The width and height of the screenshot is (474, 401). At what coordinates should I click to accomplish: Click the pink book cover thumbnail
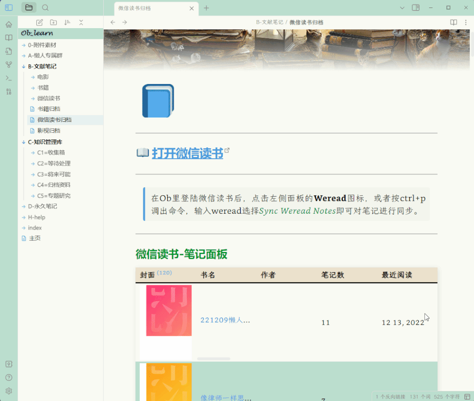pos(169,310)
